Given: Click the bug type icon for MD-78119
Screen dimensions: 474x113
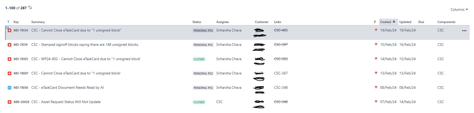Looking at the screenshot, I should tap(10, 45).
